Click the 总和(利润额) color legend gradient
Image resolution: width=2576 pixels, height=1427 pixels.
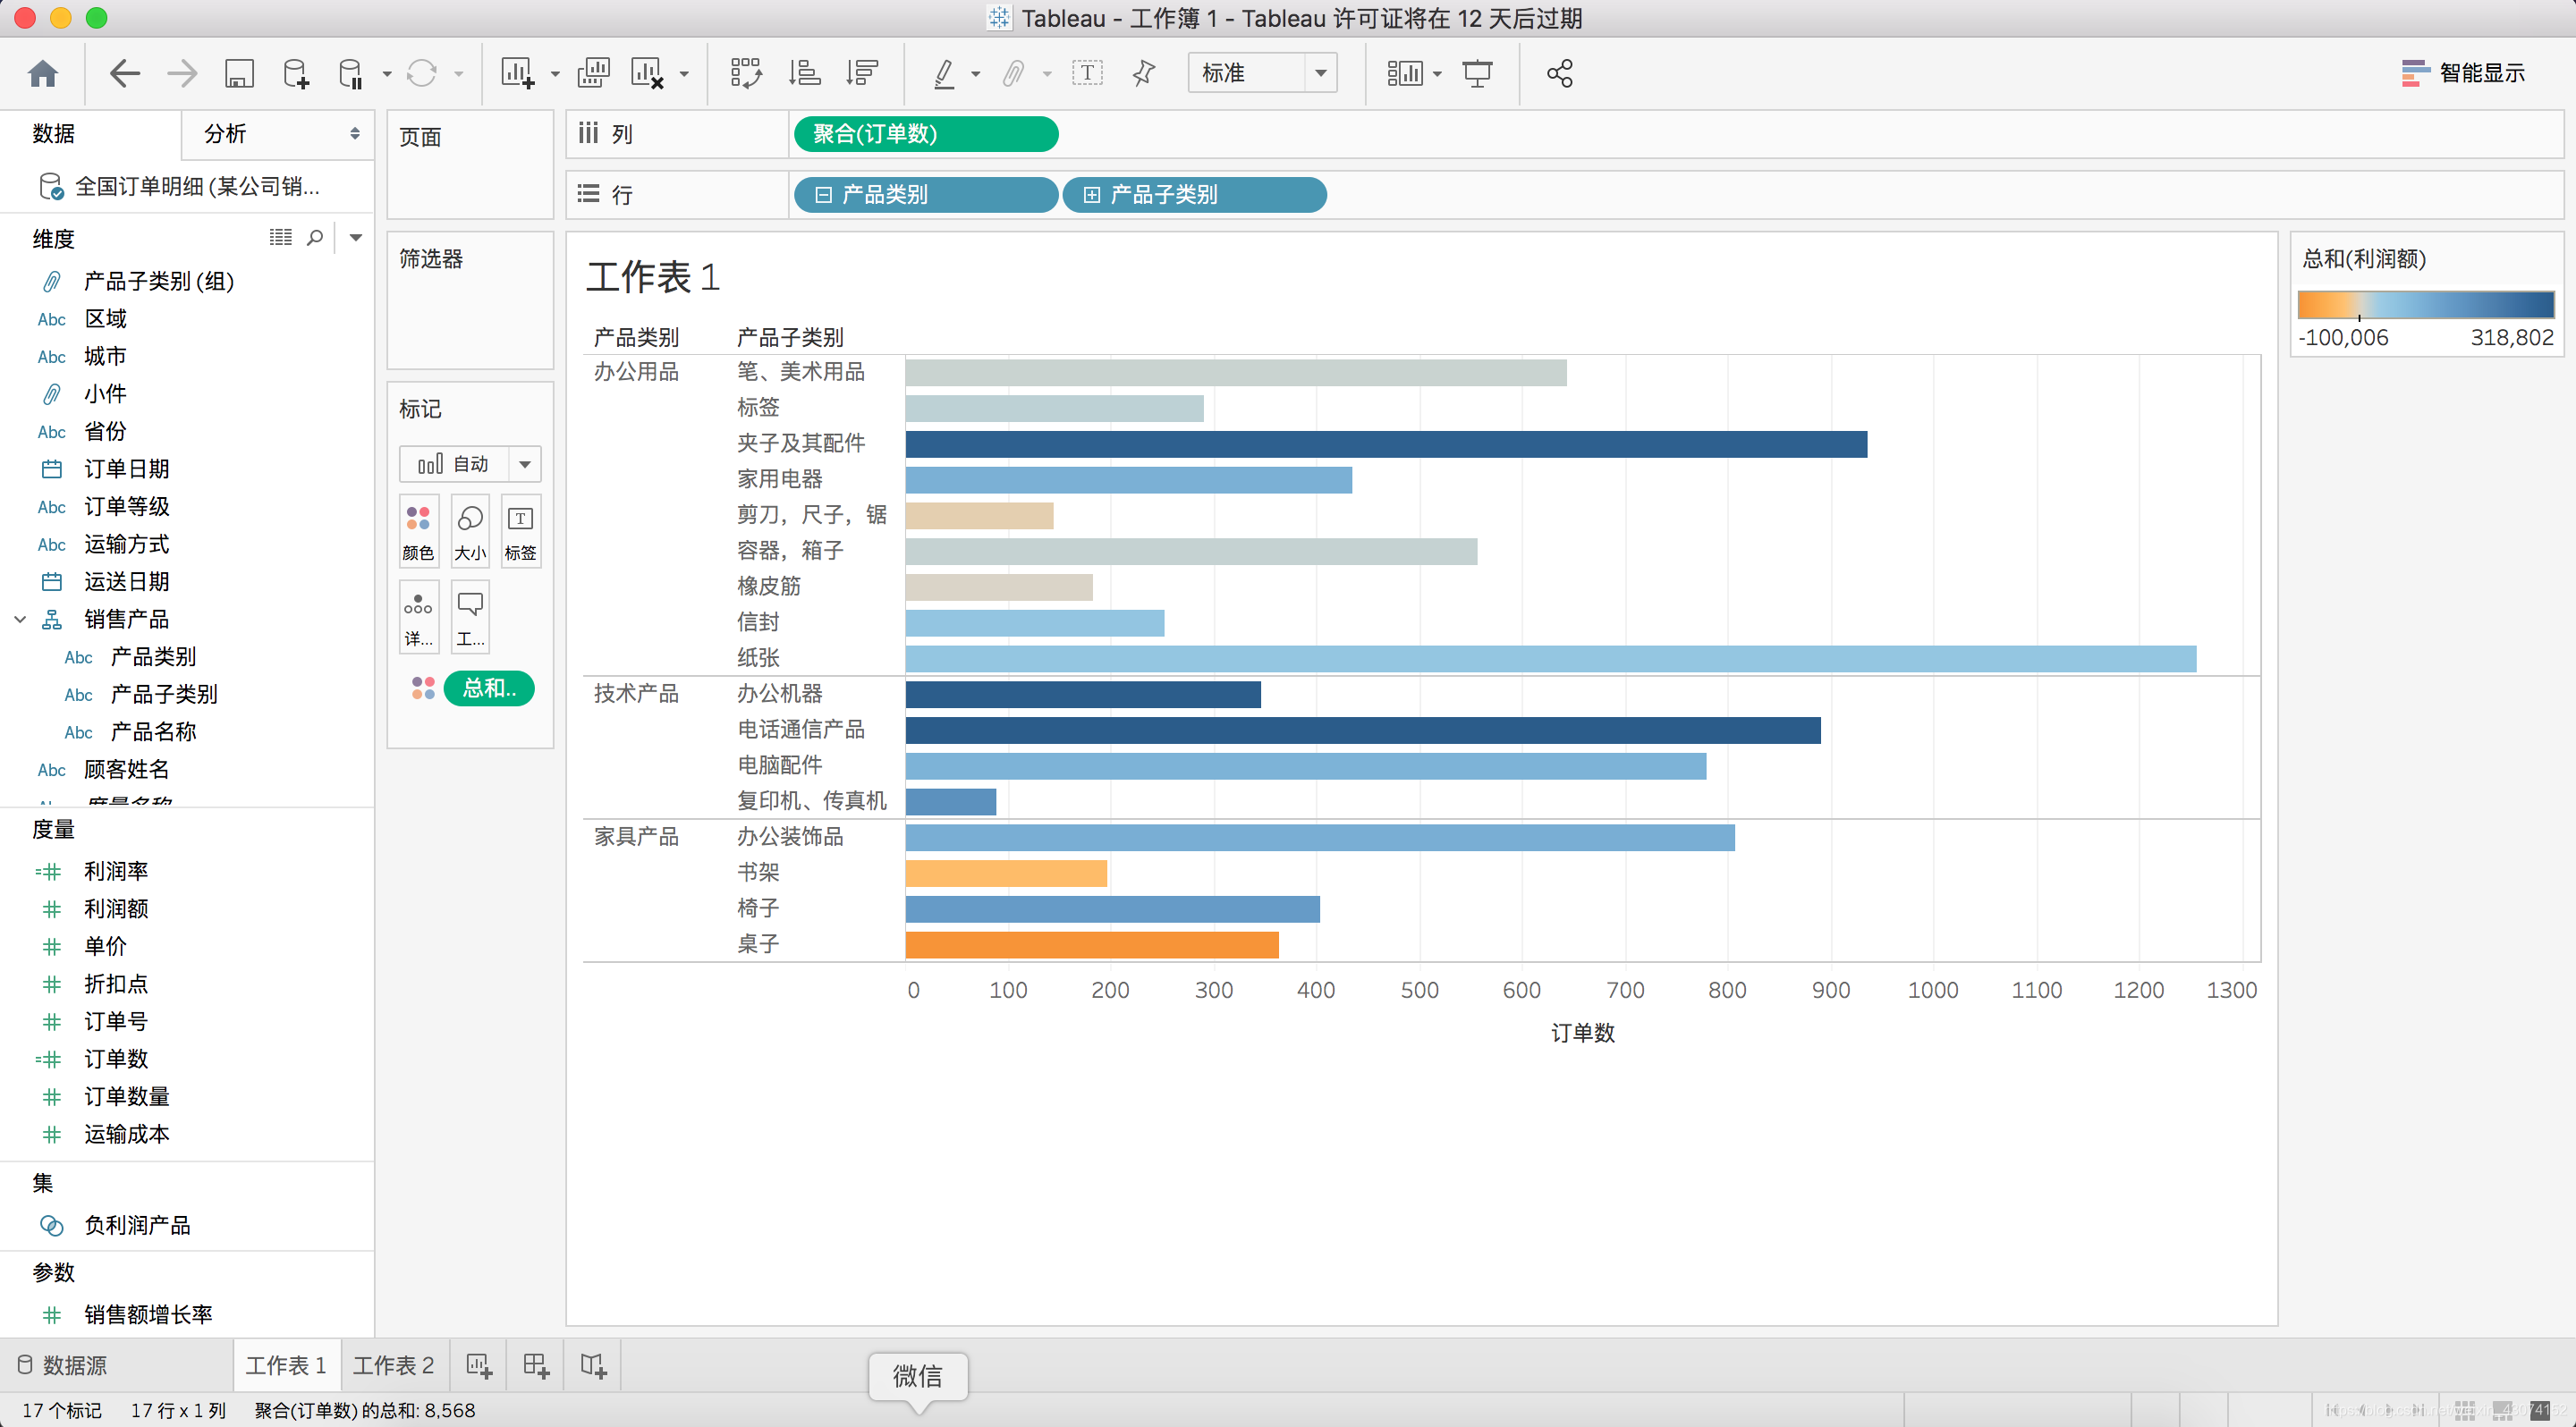pos(2426,305)
